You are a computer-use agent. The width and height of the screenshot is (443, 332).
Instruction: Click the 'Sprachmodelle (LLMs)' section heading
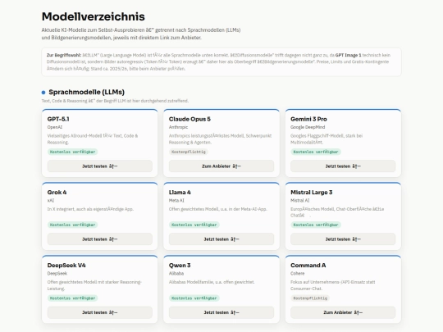point(86,92)
